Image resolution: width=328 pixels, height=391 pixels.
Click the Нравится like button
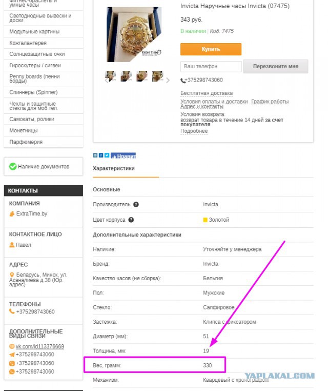pyautogui.click(x=124, y=155)
